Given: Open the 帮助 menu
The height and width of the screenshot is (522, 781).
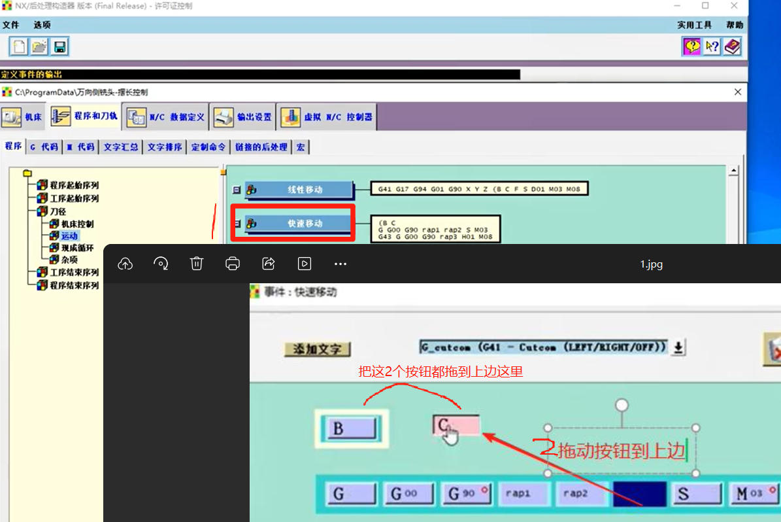Looking at the screenshot, I should [x=734, y=25].
